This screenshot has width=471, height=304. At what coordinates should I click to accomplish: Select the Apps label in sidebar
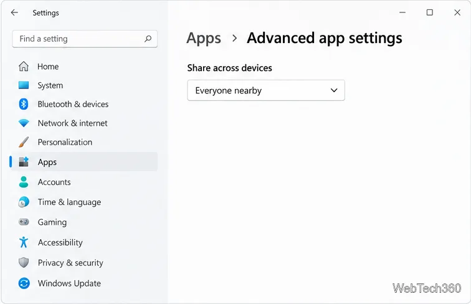tap(47, 162)
